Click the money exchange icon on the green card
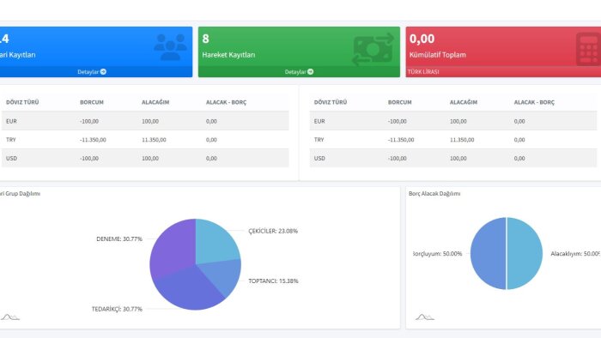 point(373,50)
